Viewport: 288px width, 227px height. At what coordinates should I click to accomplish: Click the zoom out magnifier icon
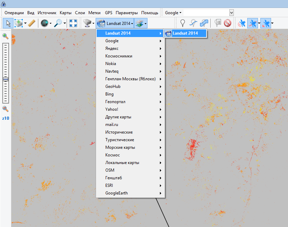point(6,109)
